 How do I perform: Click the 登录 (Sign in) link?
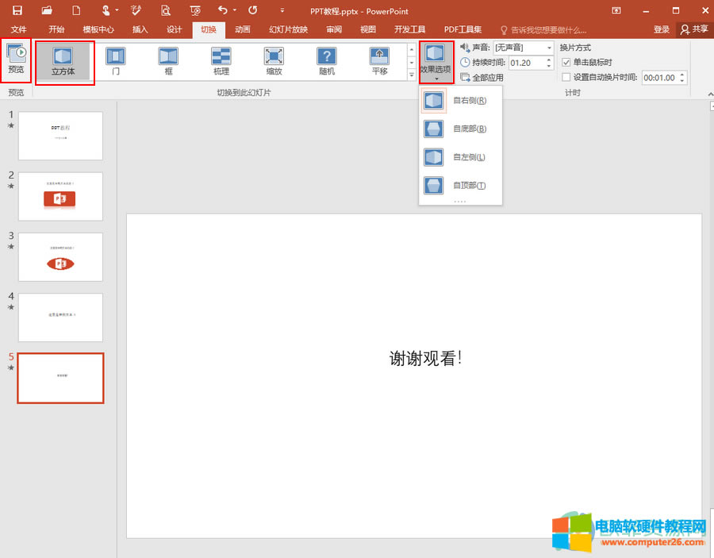click(661, 29)
